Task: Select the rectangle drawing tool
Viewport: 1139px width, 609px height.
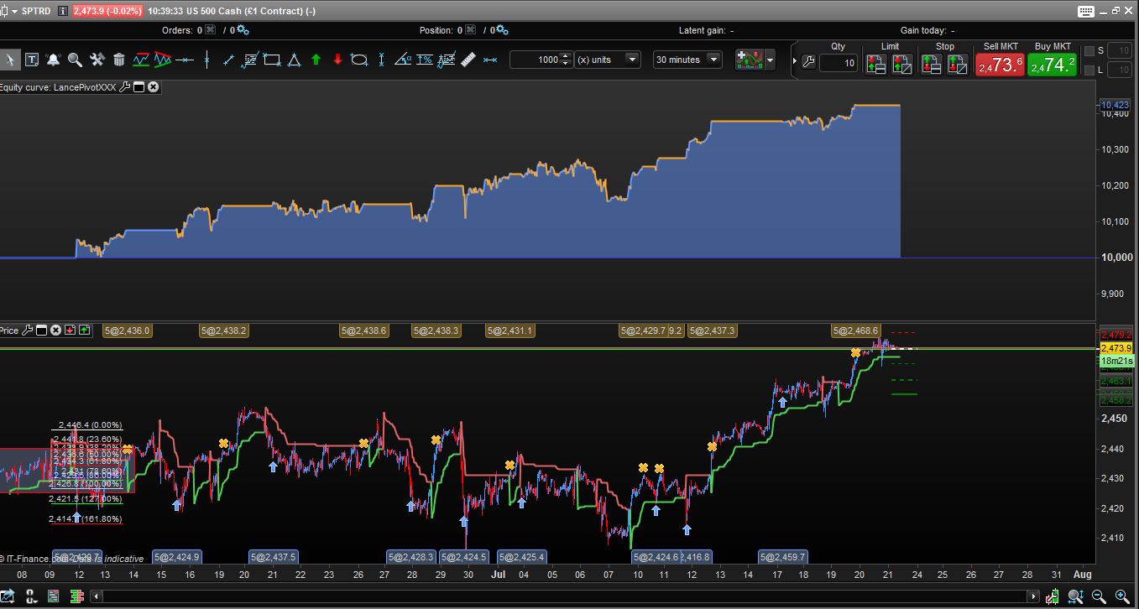Action: 272,60
